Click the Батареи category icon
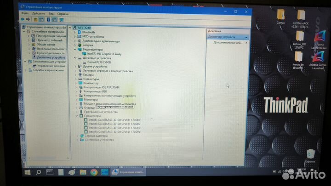The image size is (331, 186). pyautogui.click(x=80, y=45)
